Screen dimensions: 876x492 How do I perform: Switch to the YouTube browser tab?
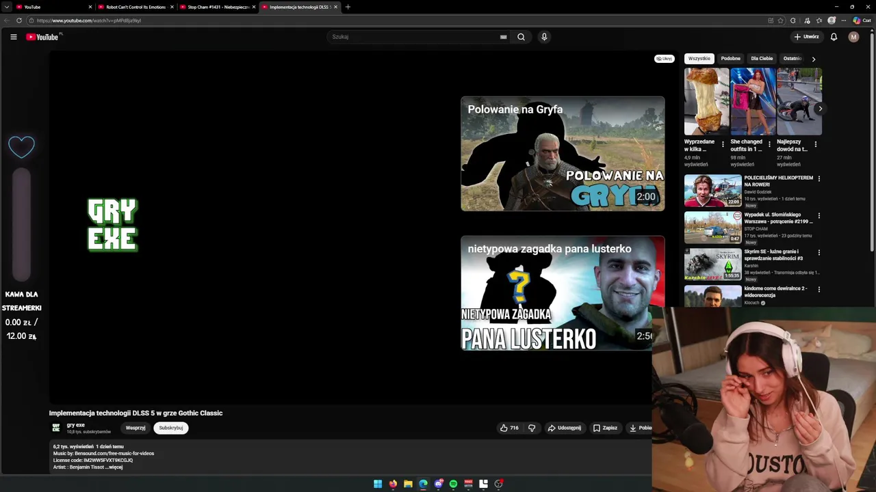click(53, 7)
